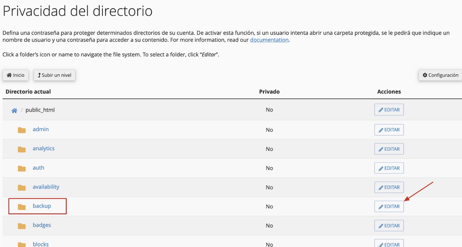This screenshot has height=247, width=462.
Task: Edit privacy for public_html directory
Action: 389,110
